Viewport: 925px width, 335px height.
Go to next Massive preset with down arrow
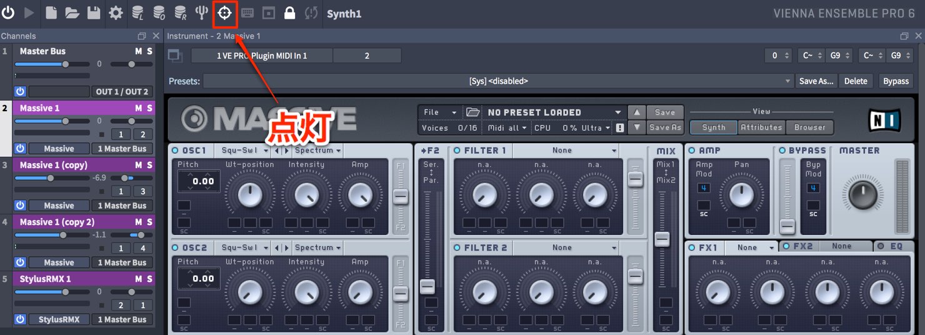coord(636,127)
